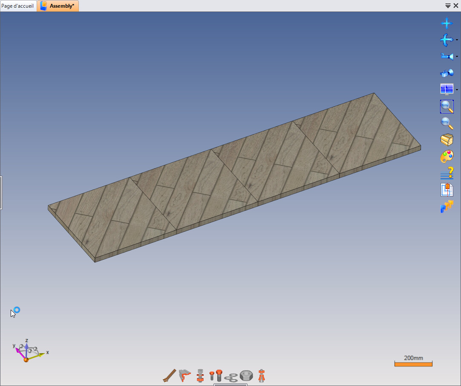Click the 200mm scale bar
The width and height of the screenshot is (461, 386).
(413, 361)
